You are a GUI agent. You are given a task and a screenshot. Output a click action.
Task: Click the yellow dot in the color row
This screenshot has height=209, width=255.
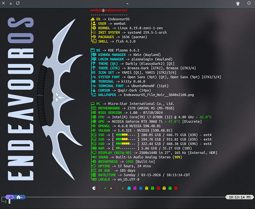click(111, 189)
